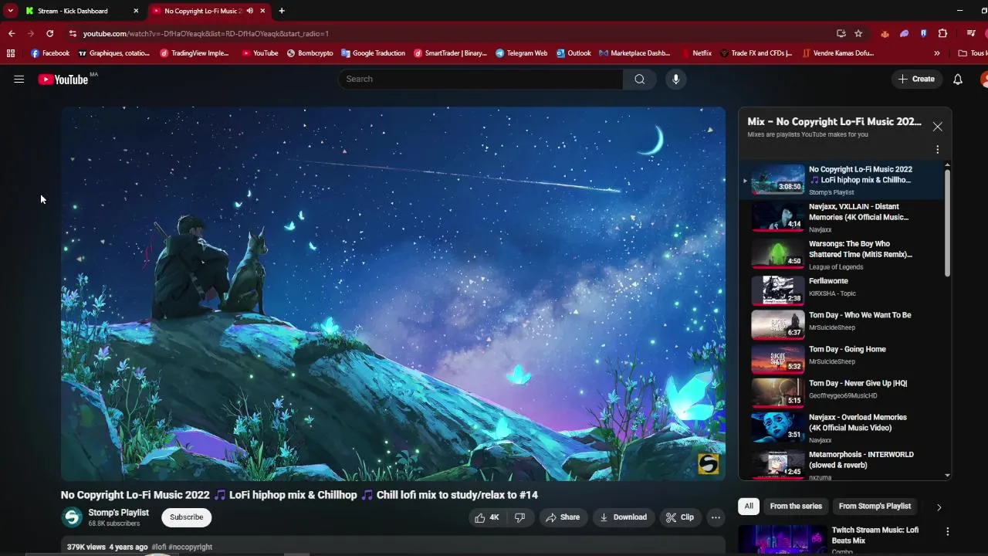Play Tom Day - Going Home
988x556 pixels.
(842, 358)
